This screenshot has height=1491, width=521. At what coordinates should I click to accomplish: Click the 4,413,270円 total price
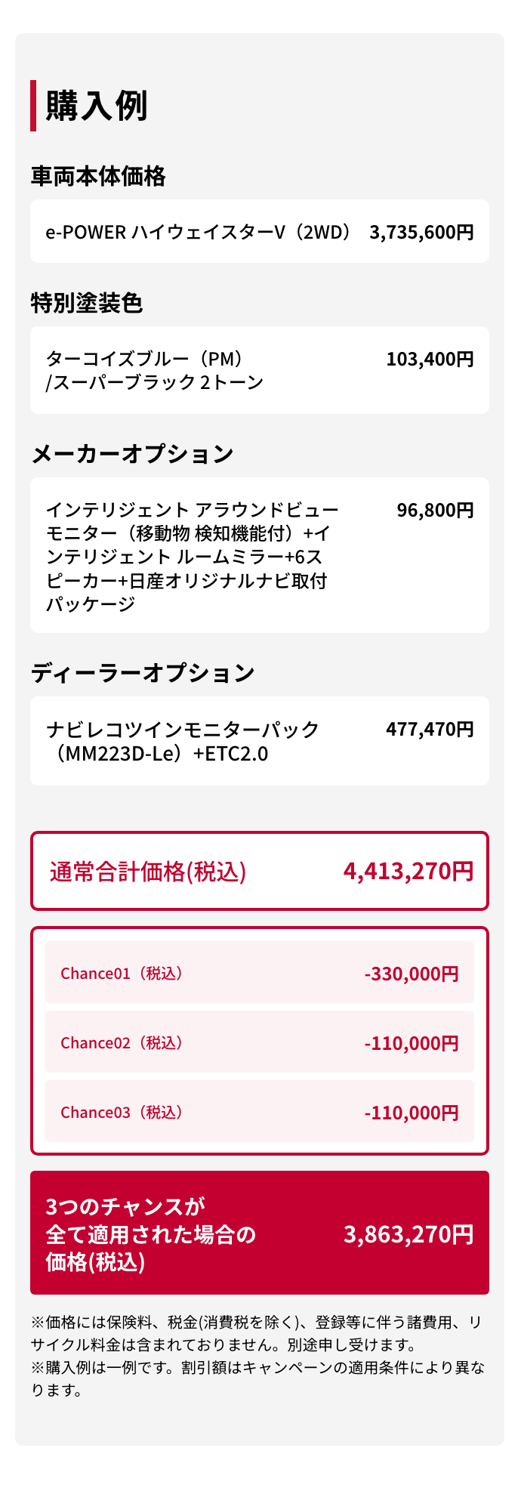point(408,872)
